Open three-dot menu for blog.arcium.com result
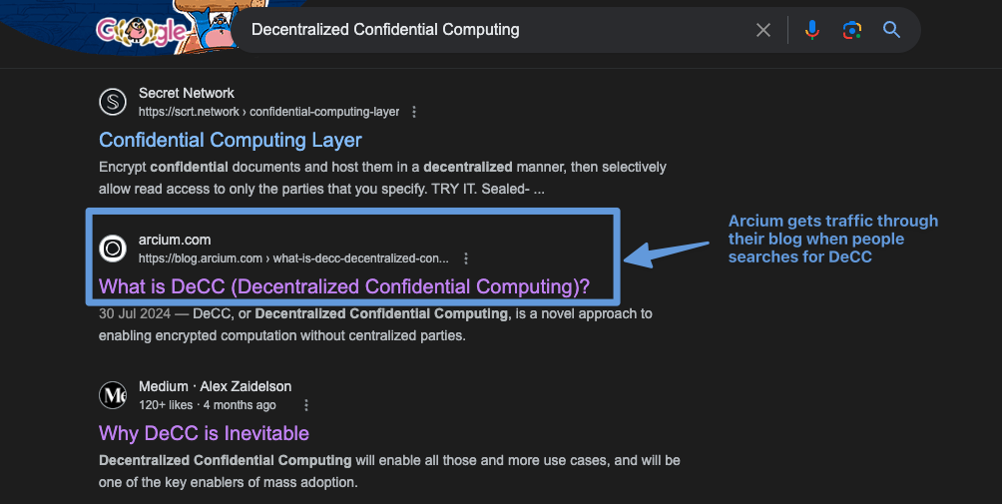The image size is (1002, 504). [465, 258]
